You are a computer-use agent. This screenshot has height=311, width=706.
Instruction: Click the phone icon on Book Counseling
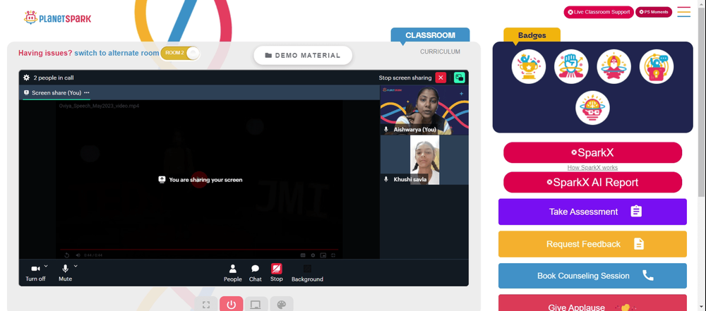pyautogui.click(x=648, y=276)
